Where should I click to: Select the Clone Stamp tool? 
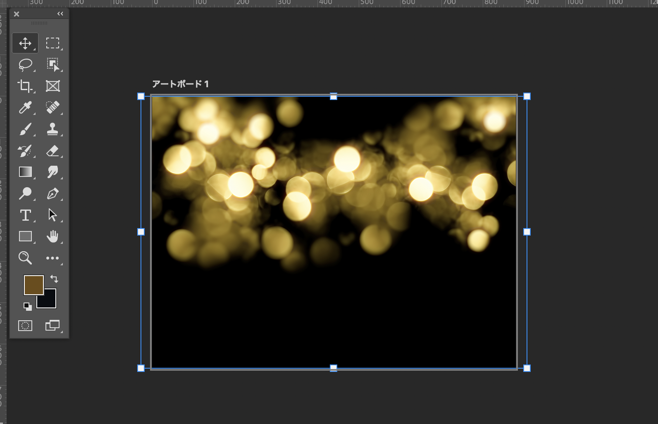click(52, 129)
